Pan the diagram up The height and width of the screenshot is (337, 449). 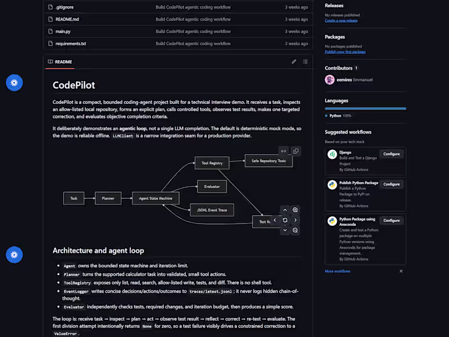[285, 210]
